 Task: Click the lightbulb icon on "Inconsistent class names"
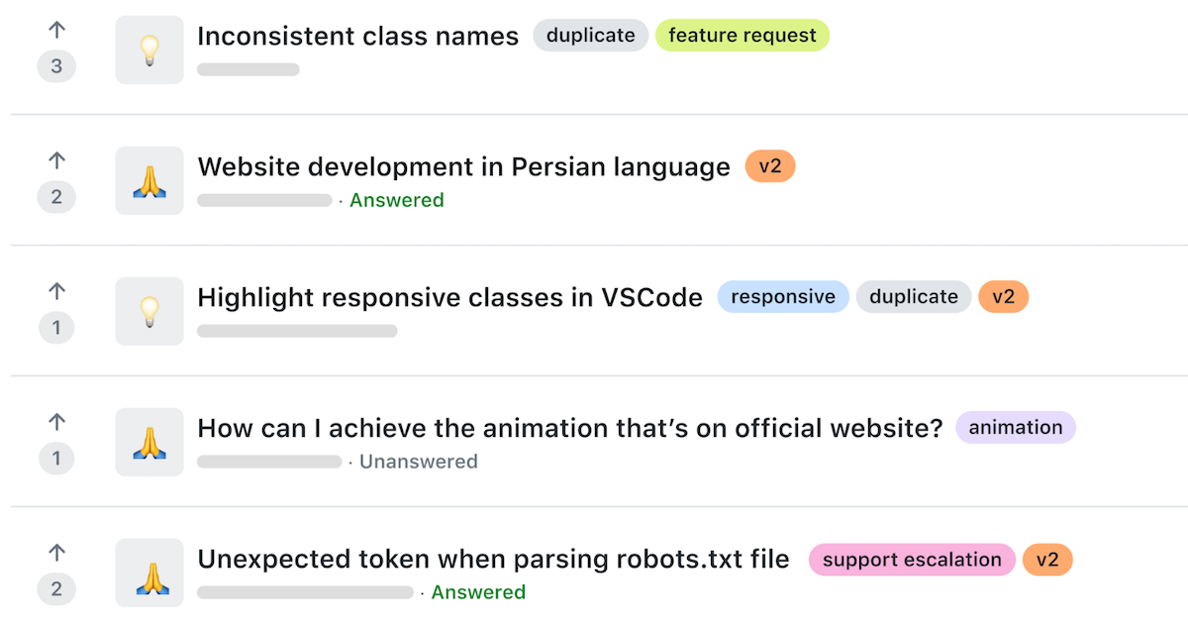point(148,48)
